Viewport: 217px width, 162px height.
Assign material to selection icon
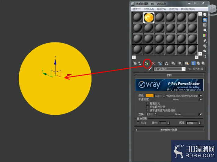(146, 63)
